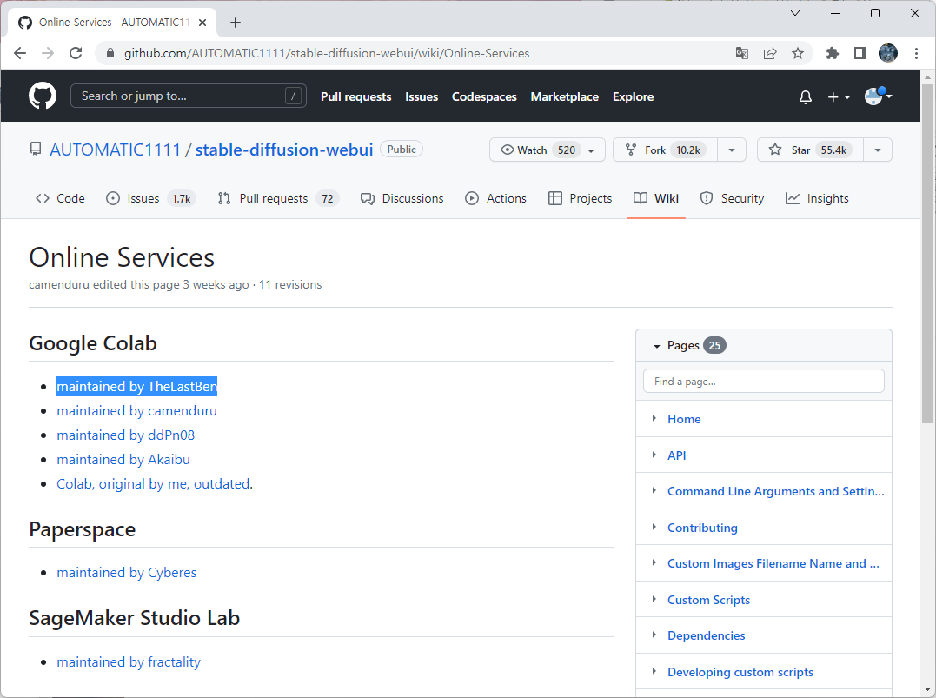Screen dimensions: 936x698
Task: Open Developing custom scripts wiki page
Action: (x=740, y=672)
